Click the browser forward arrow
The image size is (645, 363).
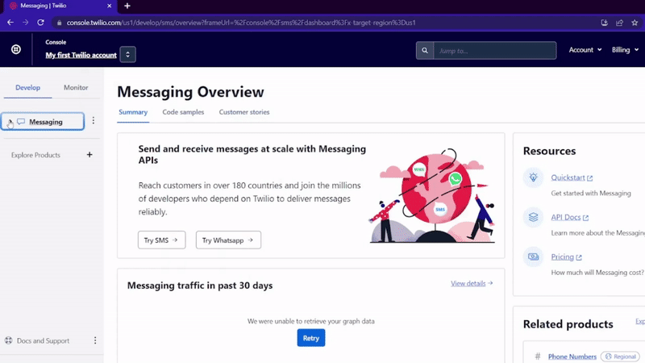pos(26,23)
